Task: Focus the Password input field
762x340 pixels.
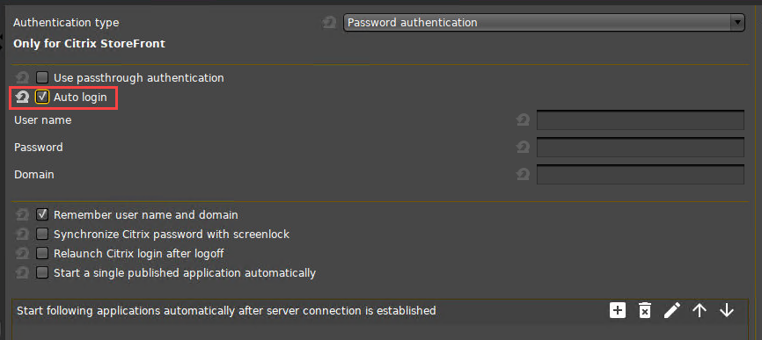Action: pyautogui.click(x=640, y=147)
